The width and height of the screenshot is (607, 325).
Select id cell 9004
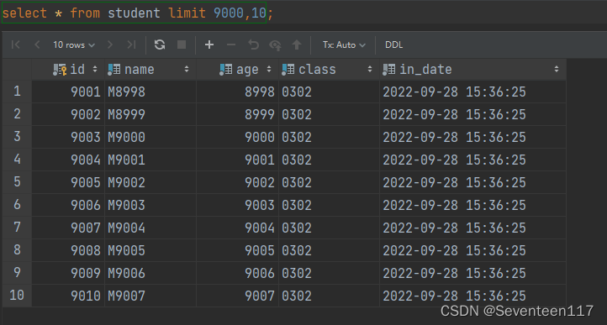click(x=68, y=160)
